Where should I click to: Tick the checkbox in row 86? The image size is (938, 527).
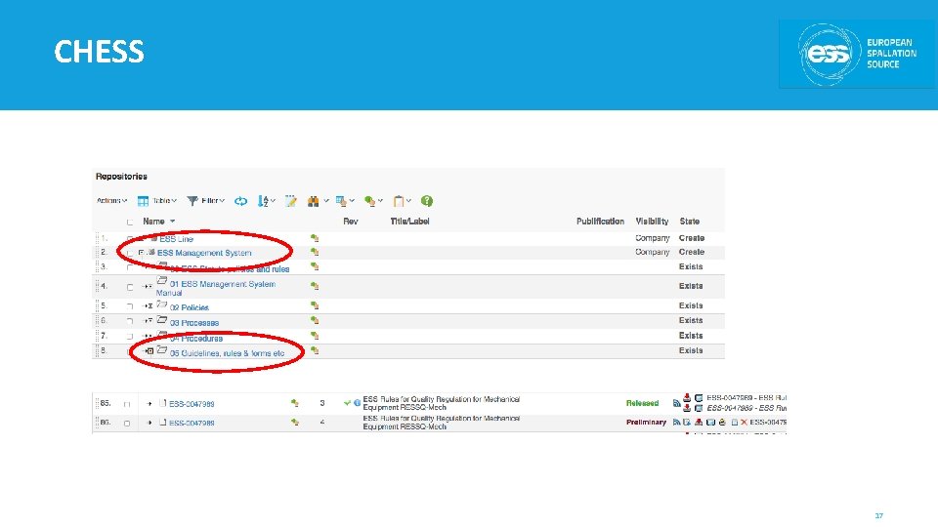tap(127, 424)
